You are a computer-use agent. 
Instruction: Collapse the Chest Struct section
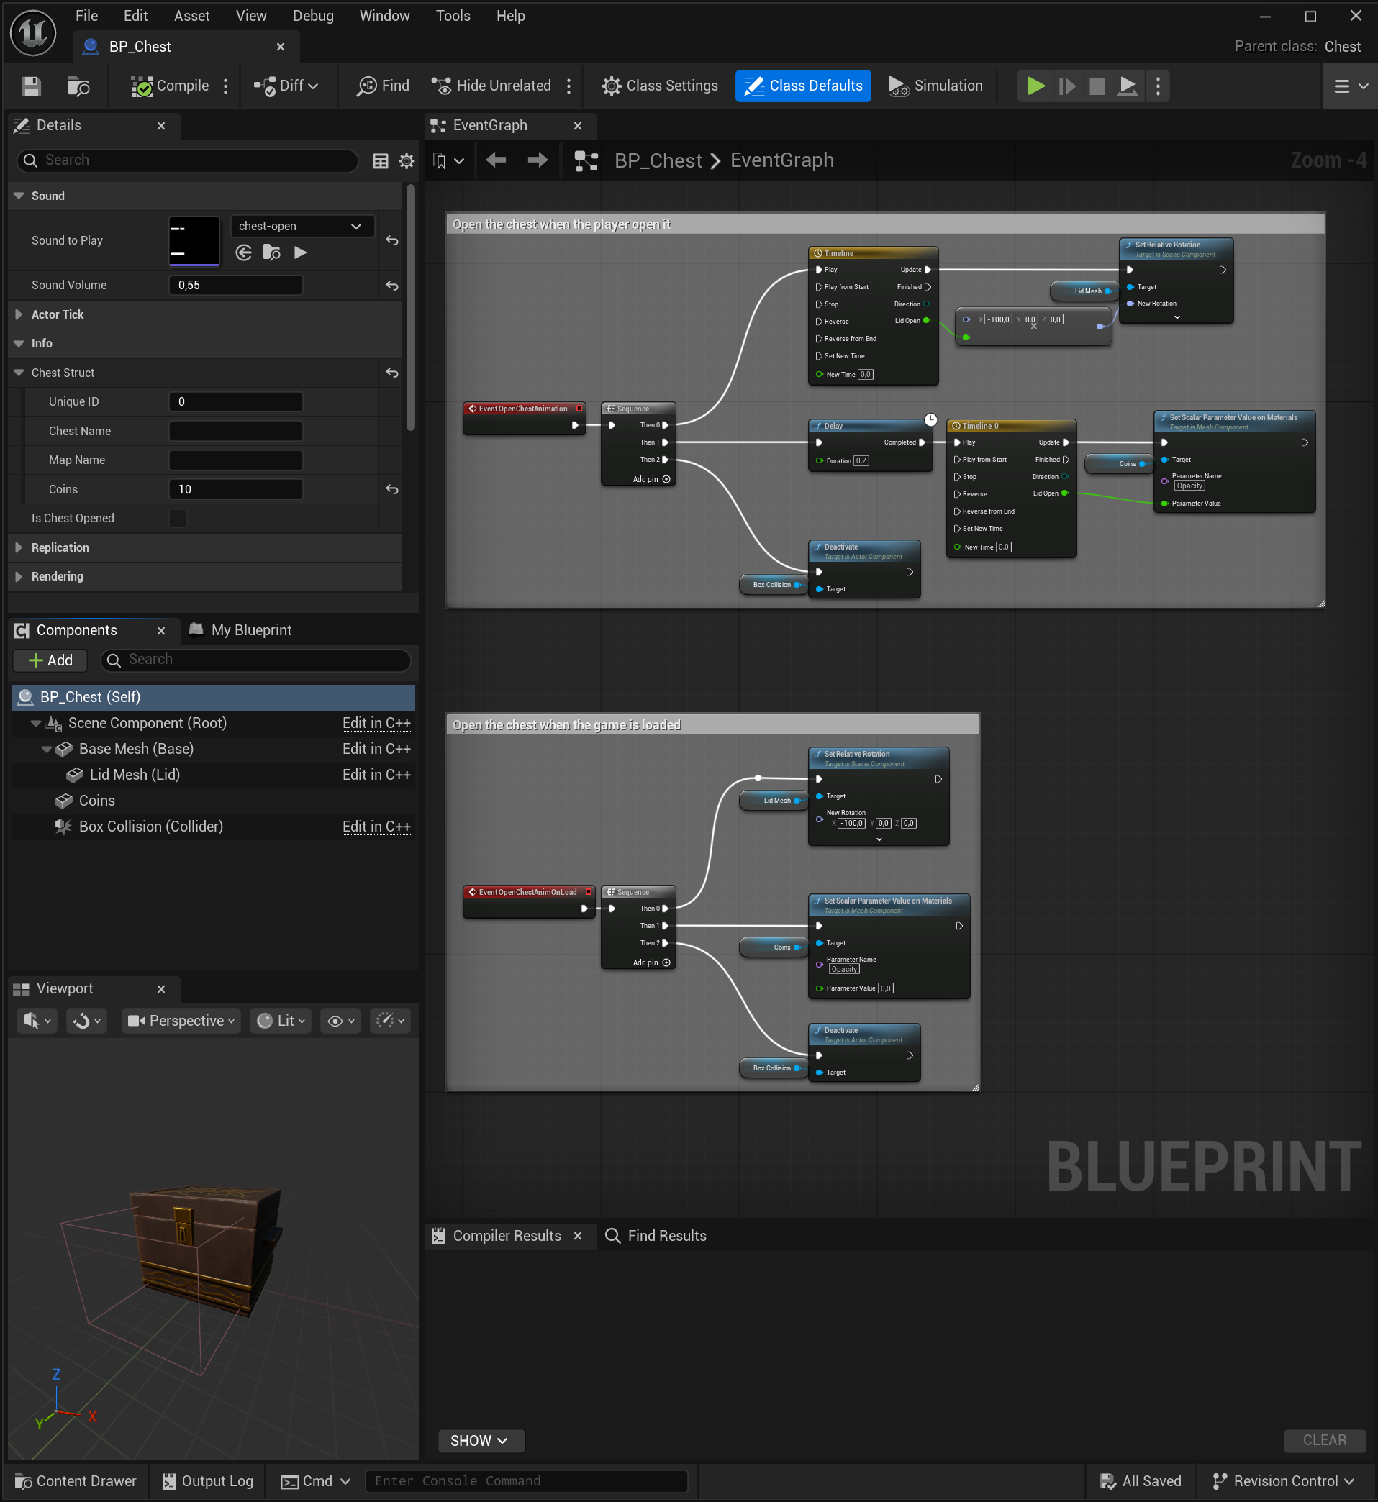click(x=19, y=373)
